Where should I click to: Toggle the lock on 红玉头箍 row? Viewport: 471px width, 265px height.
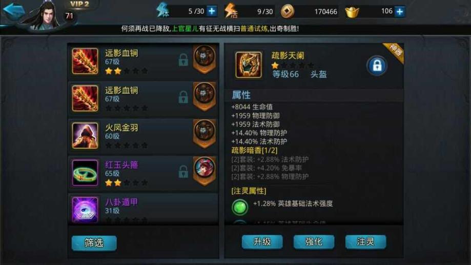[x=183, y=172]
